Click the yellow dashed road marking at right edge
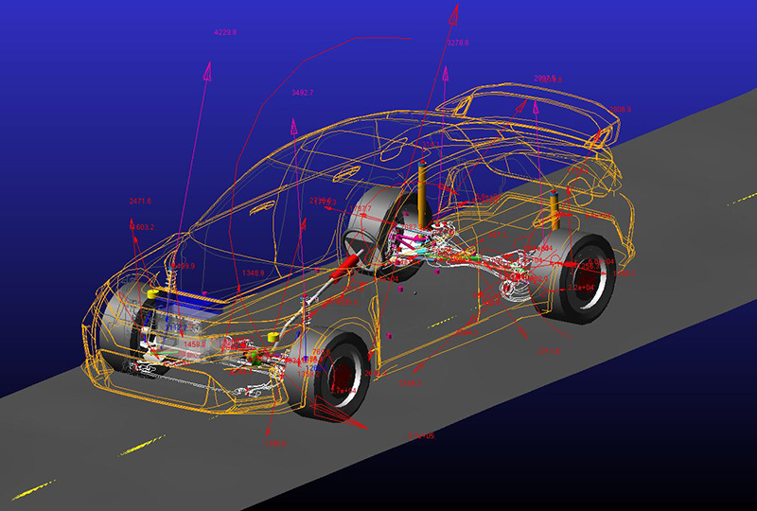757x511 pixels. (745, 197)
